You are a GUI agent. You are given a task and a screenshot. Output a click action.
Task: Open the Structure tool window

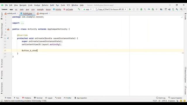[x=2, y=63]
